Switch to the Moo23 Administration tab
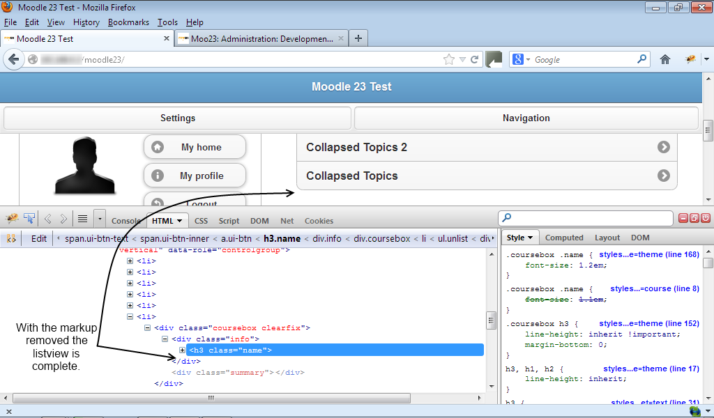The image size is (714, 418). (x=261, y=38)
